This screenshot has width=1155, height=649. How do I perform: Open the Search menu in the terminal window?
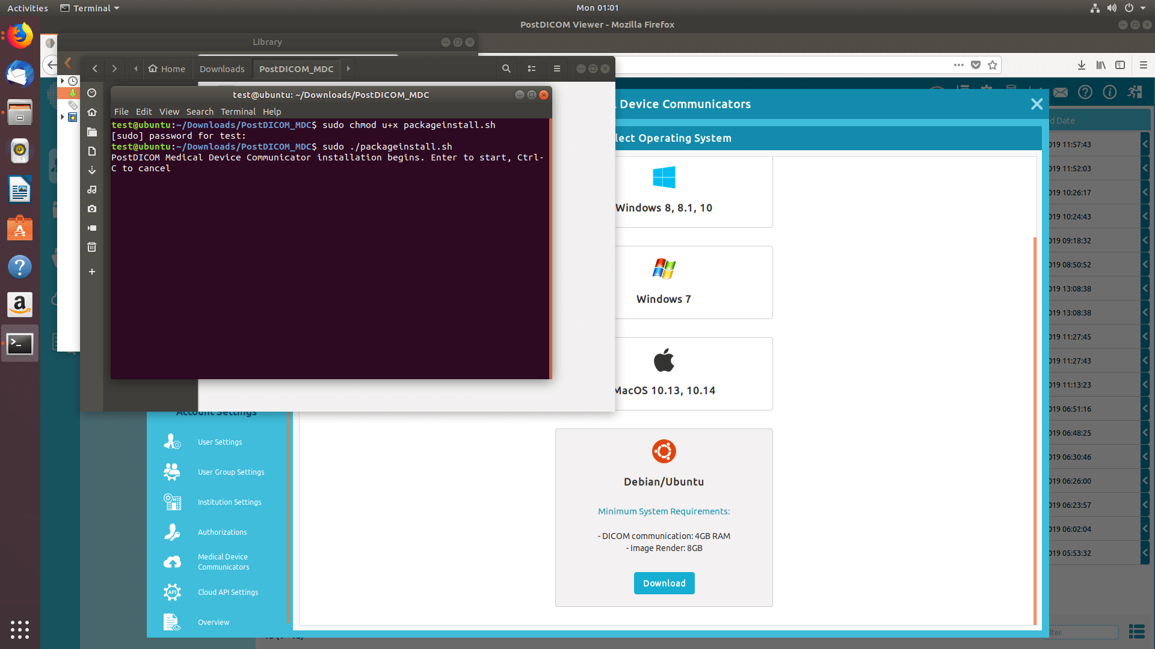(x=200, y=111)
